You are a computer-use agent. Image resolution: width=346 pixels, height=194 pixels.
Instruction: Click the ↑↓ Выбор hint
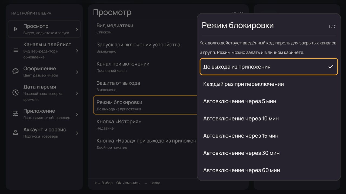point(103,183)
